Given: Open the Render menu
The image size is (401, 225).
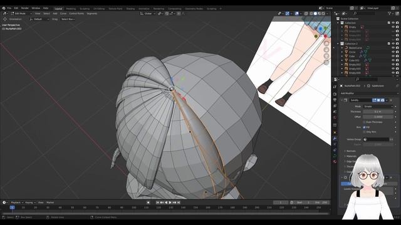Looking at the screenshot, I should click(25, 8).
